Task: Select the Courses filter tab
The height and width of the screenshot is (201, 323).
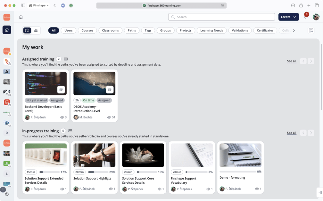Action: coord(87,30)
